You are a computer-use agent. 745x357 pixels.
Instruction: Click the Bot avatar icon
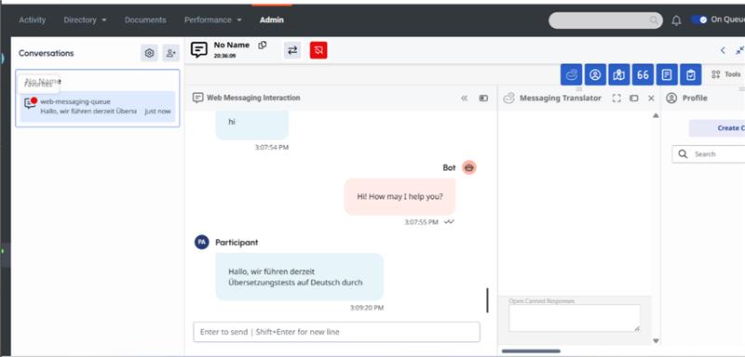click(x=469, y=167)
